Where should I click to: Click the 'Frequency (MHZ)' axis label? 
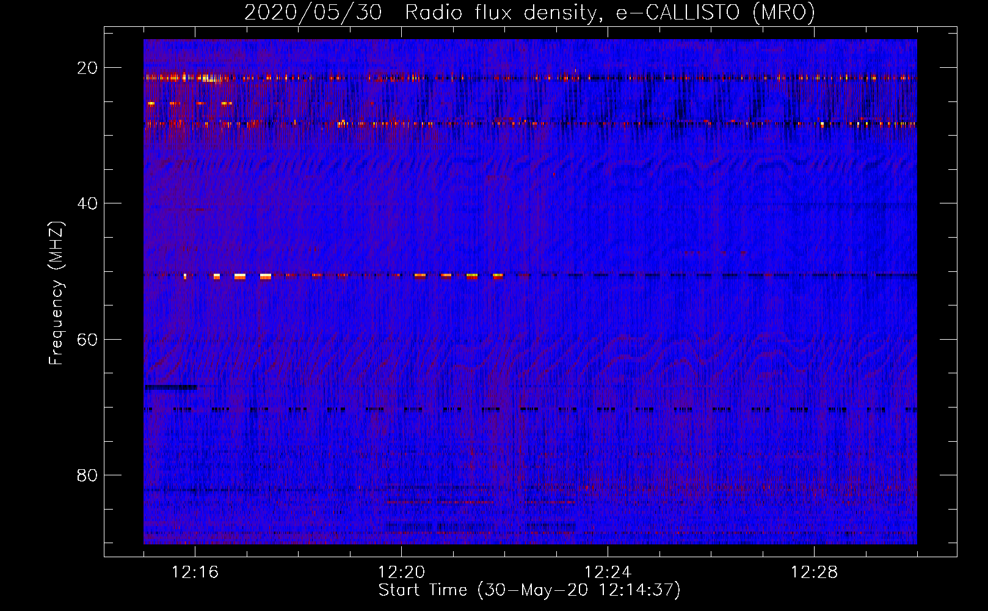point(56,293)
